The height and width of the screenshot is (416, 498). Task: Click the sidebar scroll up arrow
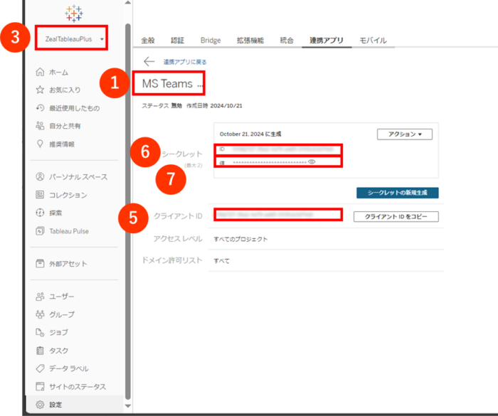coord(127,3)
